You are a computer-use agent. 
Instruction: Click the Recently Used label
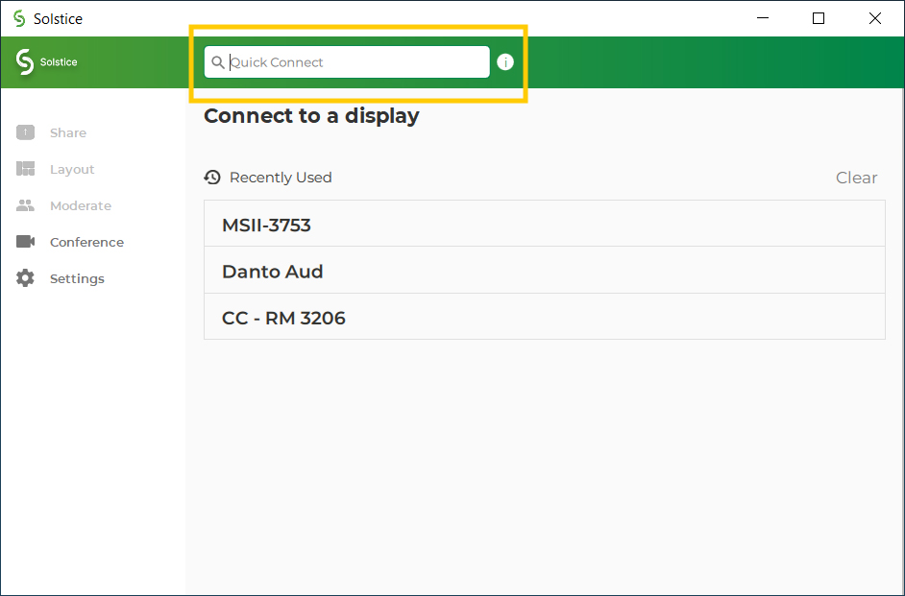(x=280, y=177)
